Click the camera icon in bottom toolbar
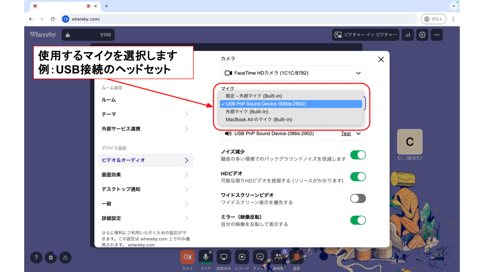 188,257
